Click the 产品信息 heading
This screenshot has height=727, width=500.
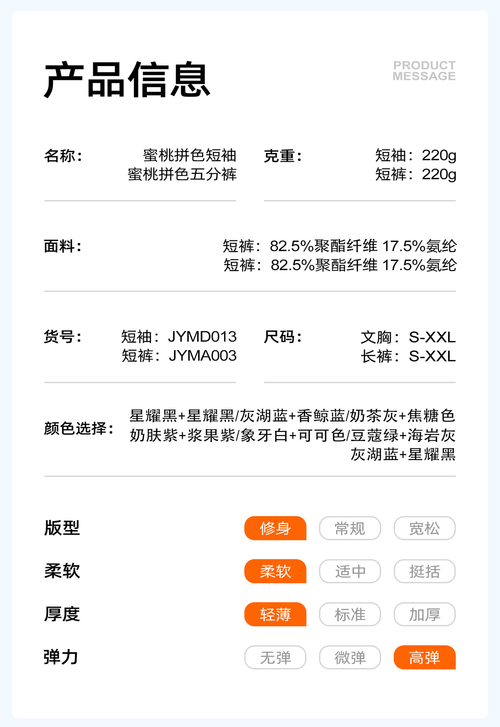coord(127,80)
